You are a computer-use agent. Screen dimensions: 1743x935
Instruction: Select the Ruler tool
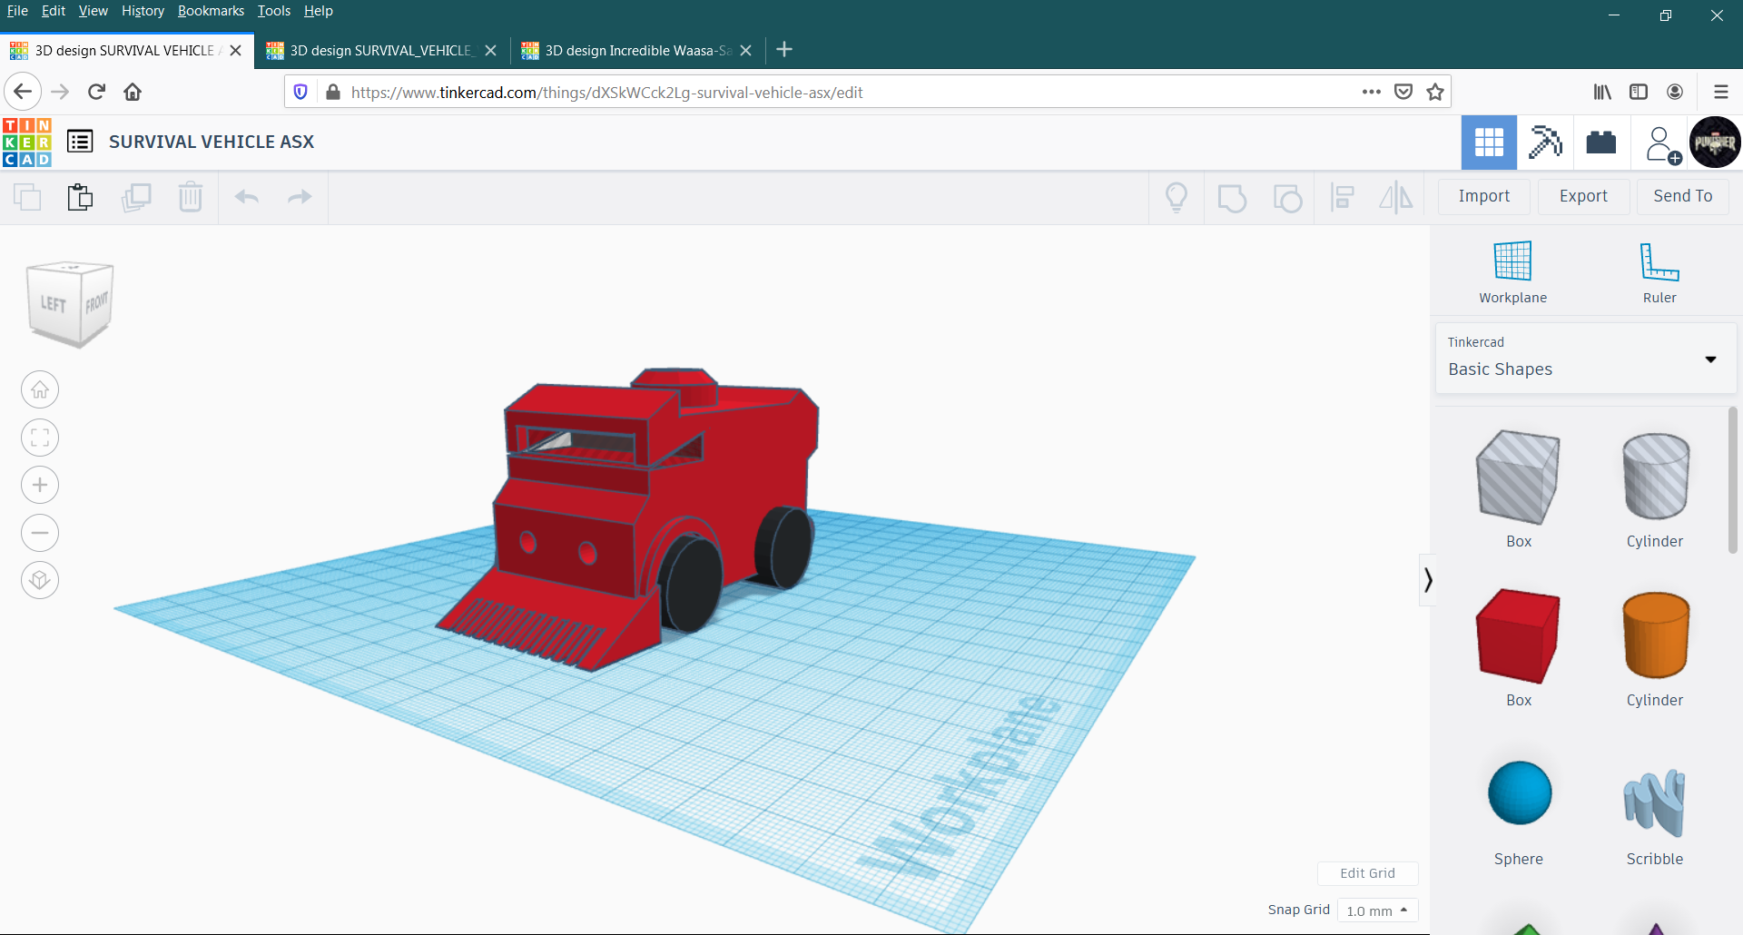1659,271
